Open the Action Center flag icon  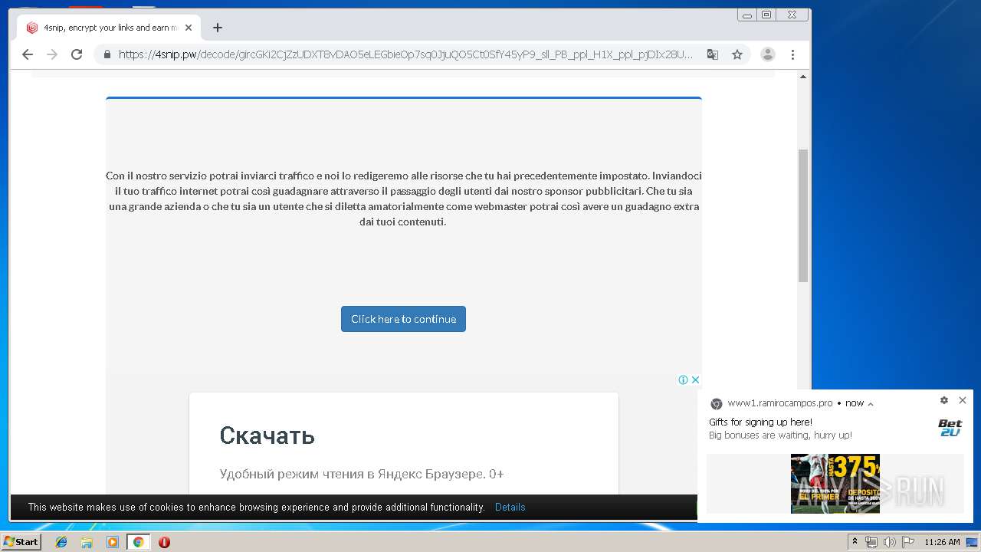click(x=908, y=542)
